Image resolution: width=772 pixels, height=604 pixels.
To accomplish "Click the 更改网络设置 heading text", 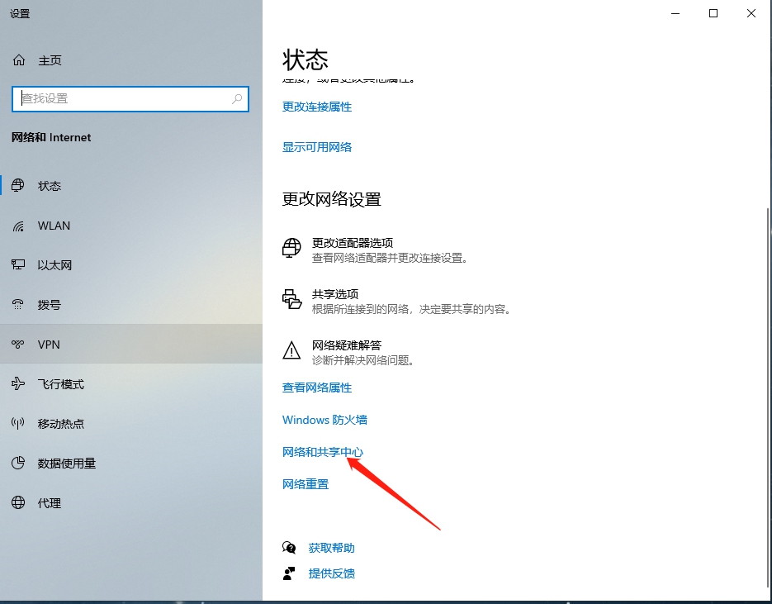I will 331,199.
